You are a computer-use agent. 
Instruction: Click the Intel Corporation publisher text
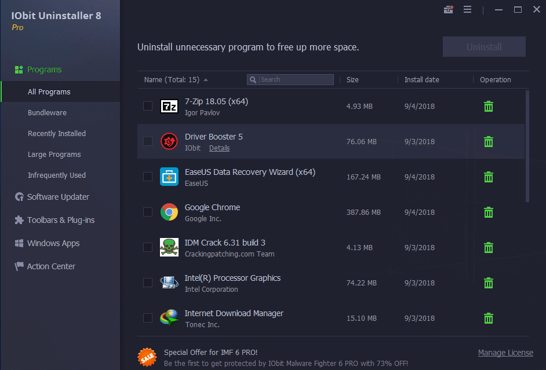coord(212,290)
